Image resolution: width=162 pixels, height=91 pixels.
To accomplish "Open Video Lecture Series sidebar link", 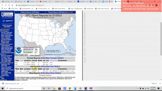I will pos(7,70).
